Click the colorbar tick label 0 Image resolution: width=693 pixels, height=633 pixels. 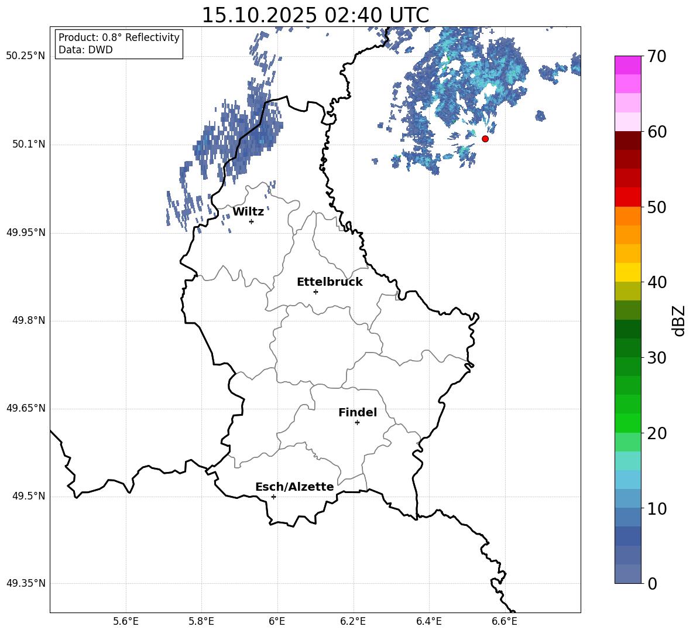(652, 584)
